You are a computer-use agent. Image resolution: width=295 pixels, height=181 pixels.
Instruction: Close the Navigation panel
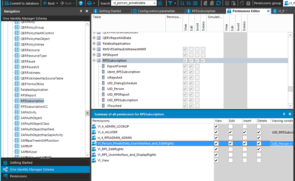coord(87,11)
